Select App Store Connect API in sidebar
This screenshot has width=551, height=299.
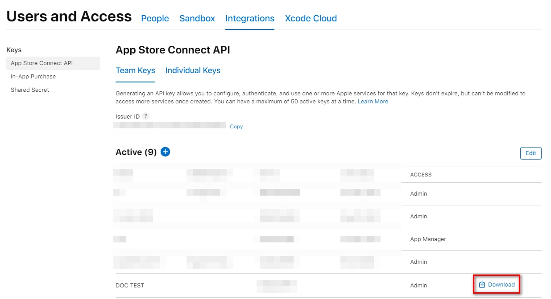coord(41,63)
